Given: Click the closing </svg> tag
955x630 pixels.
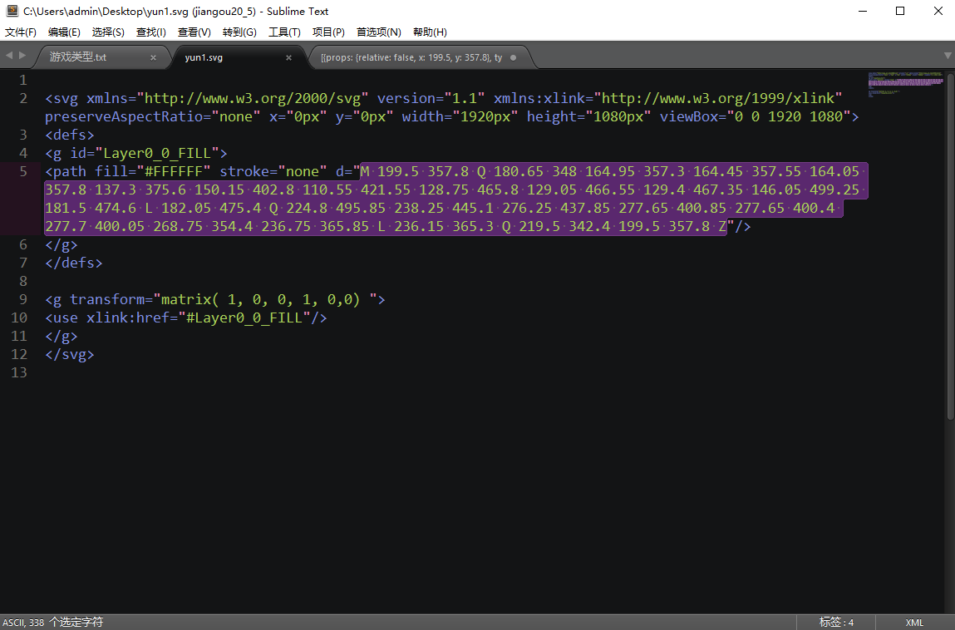Looking at the screenshot, I should (x=70, y=354).
